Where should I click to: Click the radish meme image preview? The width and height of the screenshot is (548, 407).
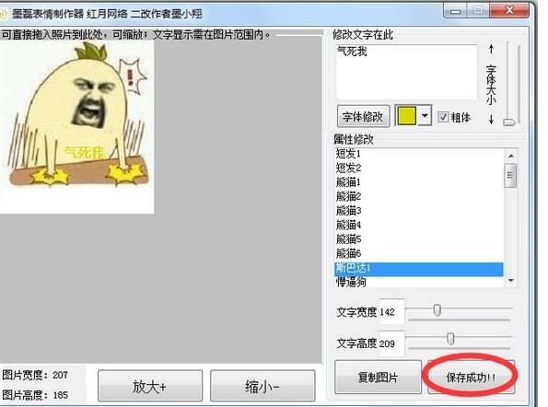point(76,127)
